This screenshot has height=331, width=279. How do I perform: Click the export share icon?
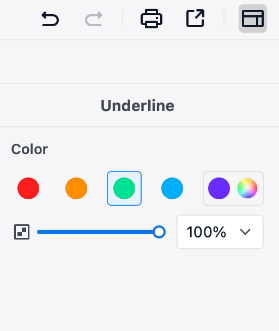195,19
